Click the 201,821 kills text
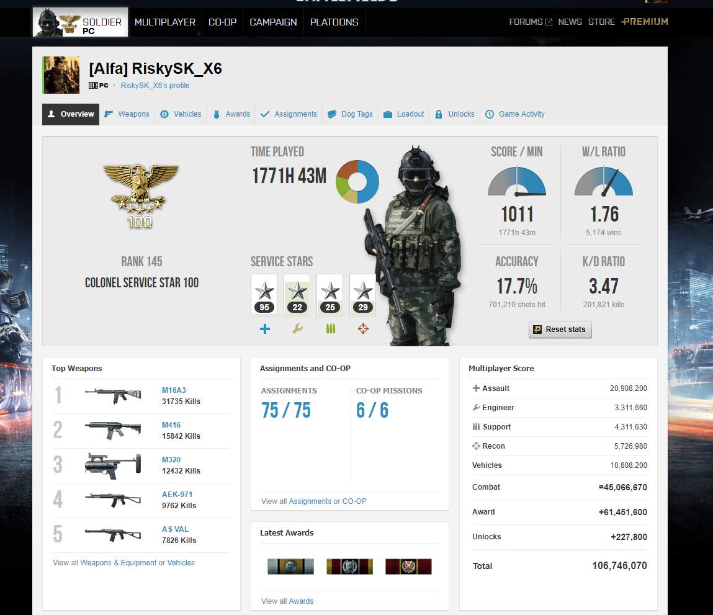 pyautogui.click(x=603, y=305)
